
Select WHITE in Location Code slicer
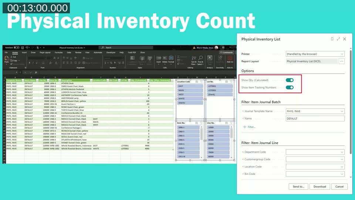(190, 99)
